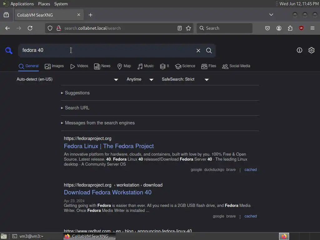320x240 pixels.
Task: Expand Messages from the search engines
Action: coord(98,123)
